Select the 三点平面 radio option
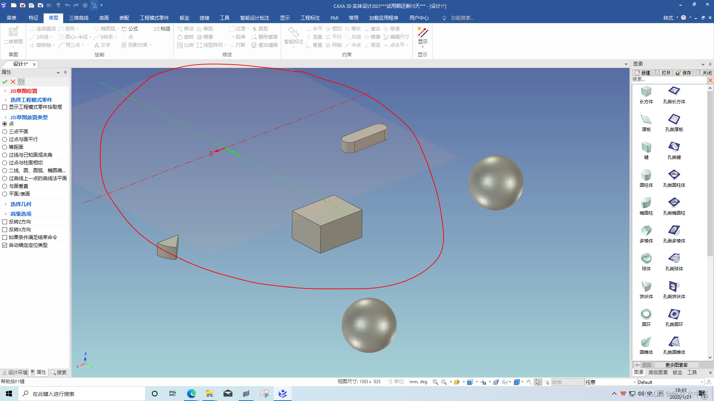 tap(5, 131)
